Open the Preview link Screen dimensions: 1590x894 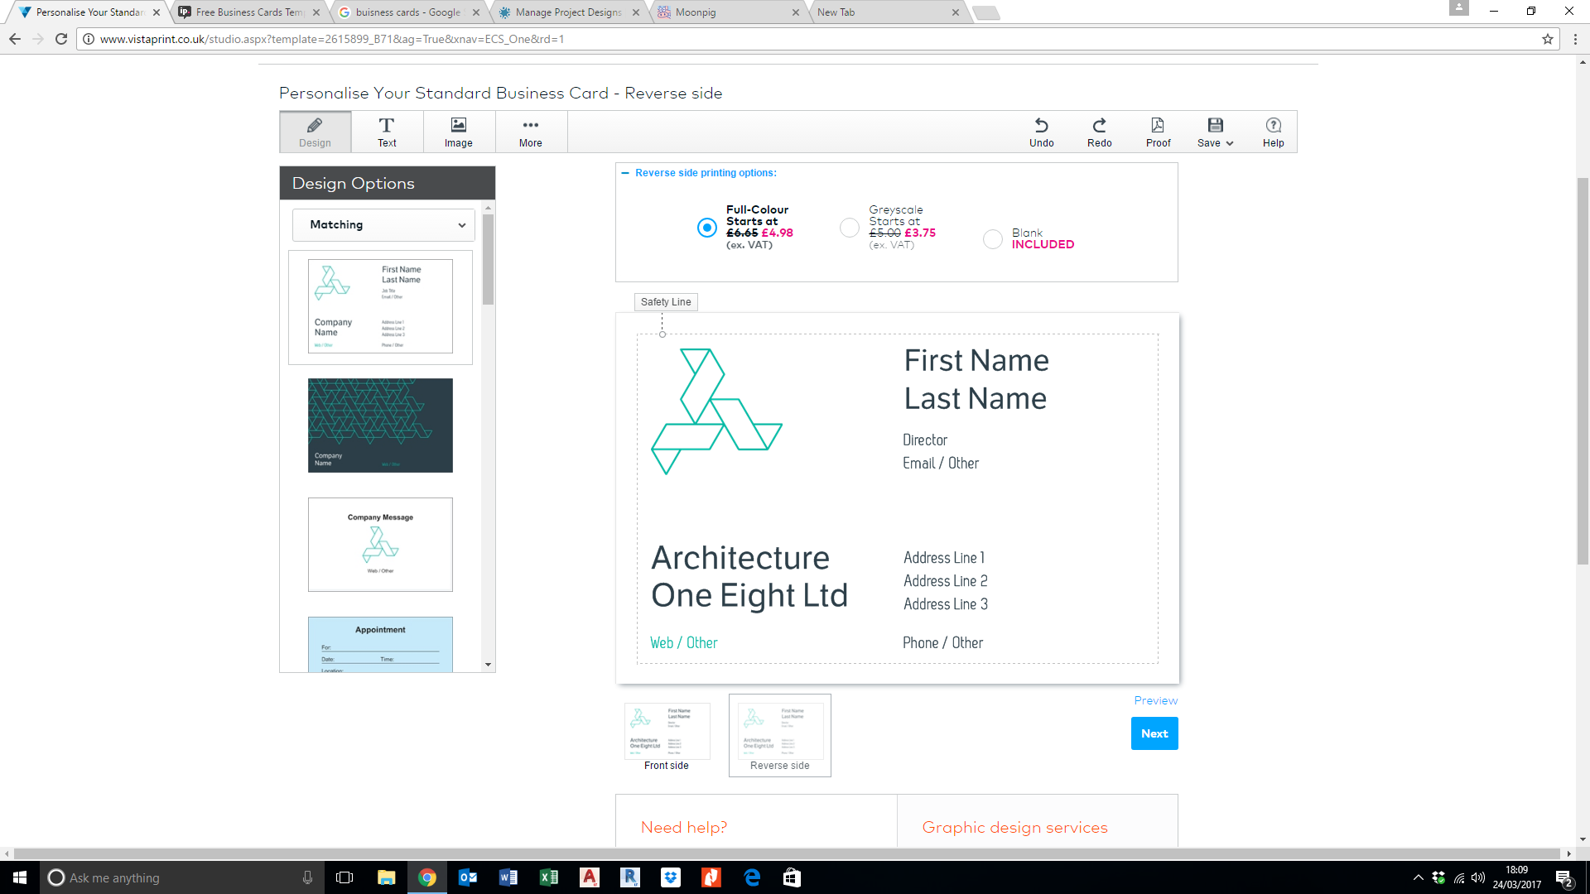click(x=1155, y=700)
